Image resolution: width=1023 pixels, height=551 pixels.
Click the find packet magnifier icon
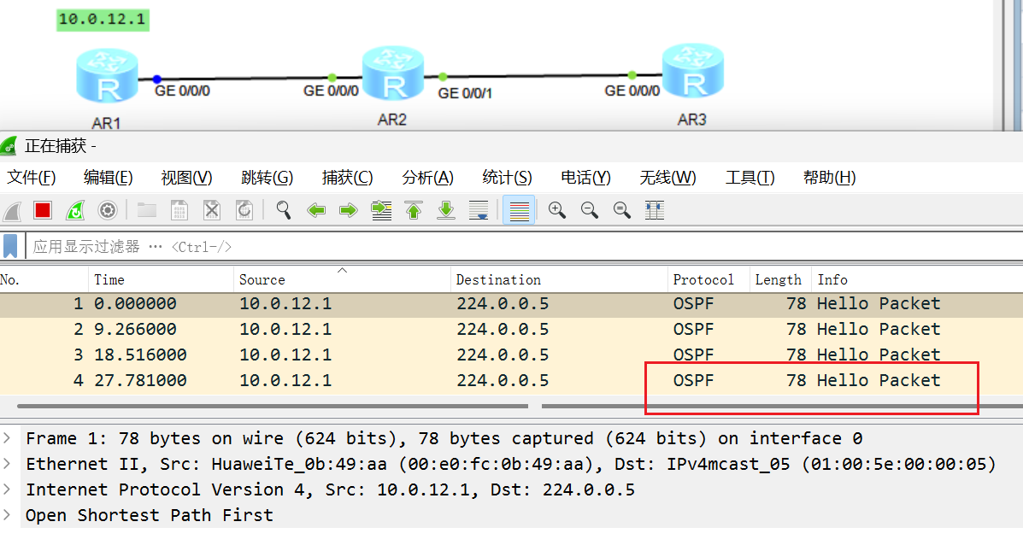click(283, 210)
